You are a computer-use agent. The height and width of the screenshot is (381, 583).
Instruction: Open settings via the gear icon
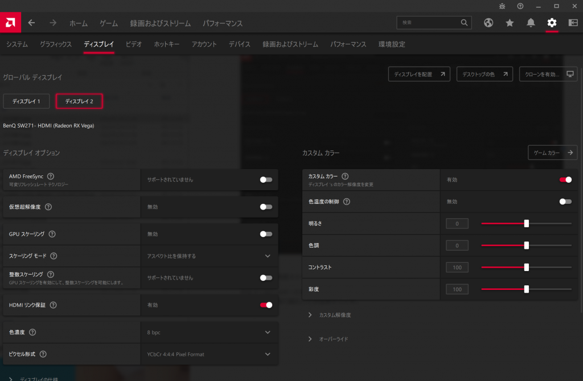tap(551, 23)
